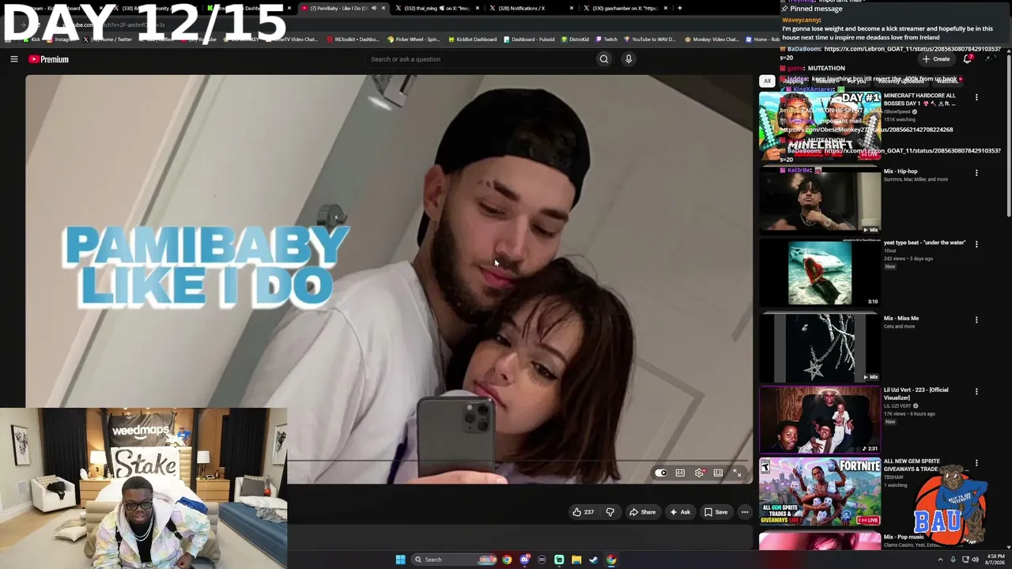Open a new browser tab
1012x569 pixels.
[x=679, y=8]
